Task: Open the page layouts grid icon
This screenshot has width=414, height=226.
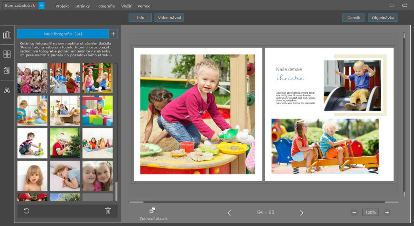Action: click(7, 54)
